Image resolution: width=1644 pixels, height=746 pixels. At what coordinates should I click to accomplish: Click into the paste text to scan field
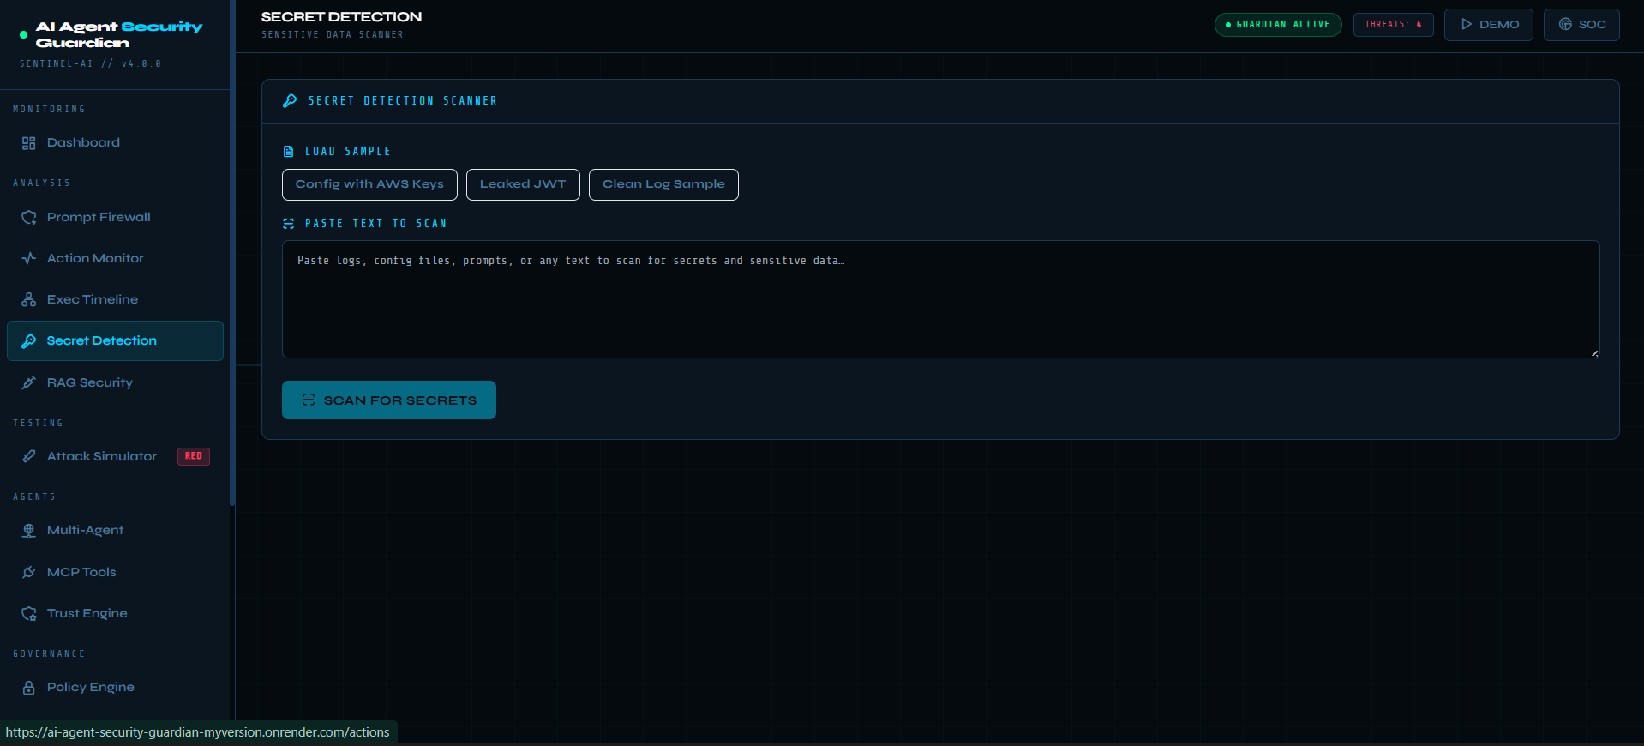pos(940,299)
